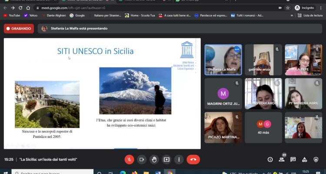Select the PICAZO MARTINA video tile

[223, 127]
